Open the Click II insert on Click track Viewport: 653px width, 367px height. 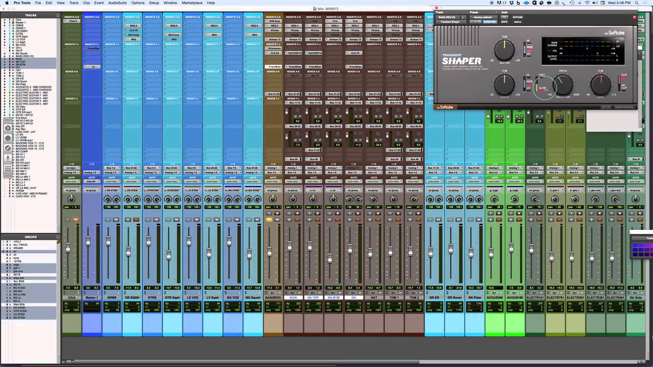(73, 21)
